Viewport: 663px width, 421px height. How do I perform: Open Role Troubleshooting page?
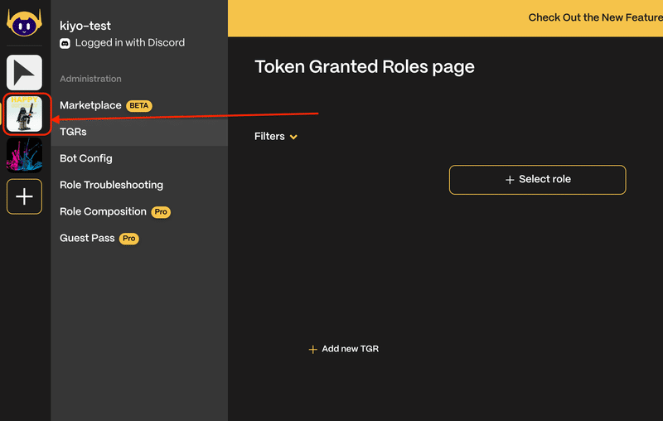[x=111, y=185]
